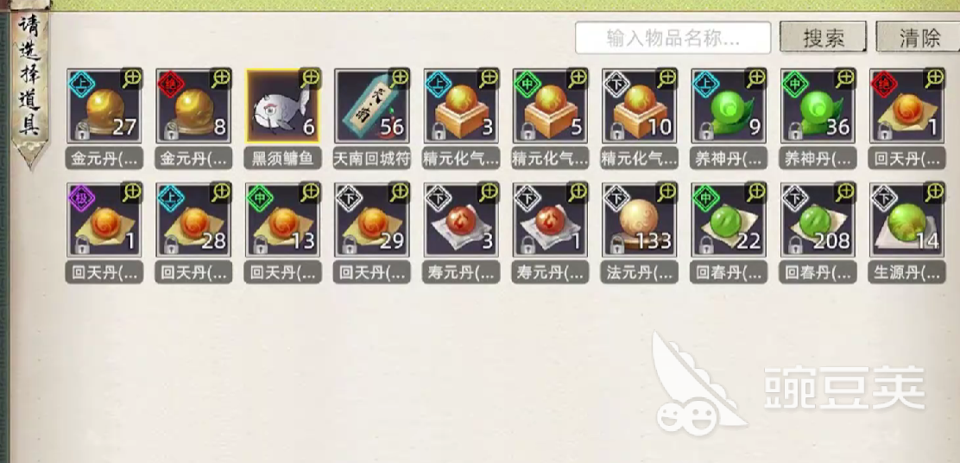Screen dimensions: 960x463
Task: Pick the 养神丹 with count 9
Action: click(729, 106)
